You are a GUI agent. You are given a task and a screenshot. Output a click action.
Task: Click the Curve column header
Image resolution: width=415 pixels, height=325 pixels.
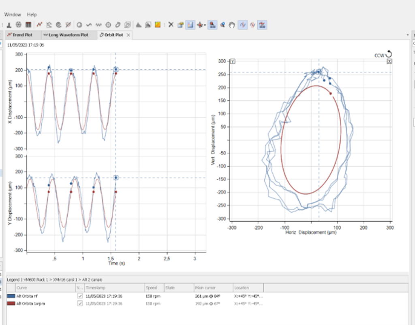tap(45, 288)
